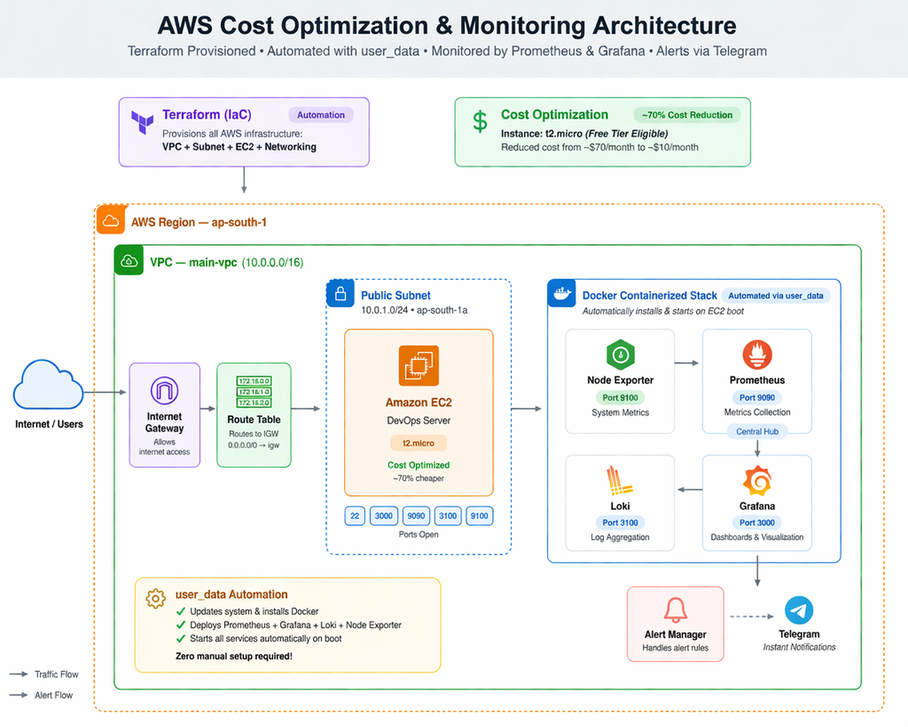Click the Internet / Users cloud icon
This screenshot has height=727, width=908.
[x=48, y=386]
